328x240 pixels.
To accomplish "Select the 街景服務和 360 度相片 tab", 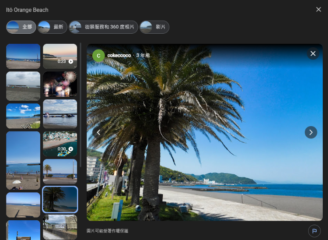I will 104,27.
